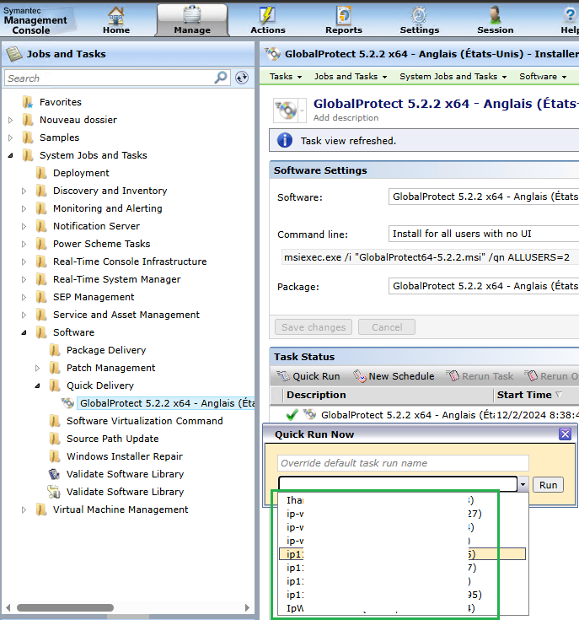The width and height of the screenshot is (579, 620).
Task: Click the Favorites folder icon
Action: click(x=28, y=102)
